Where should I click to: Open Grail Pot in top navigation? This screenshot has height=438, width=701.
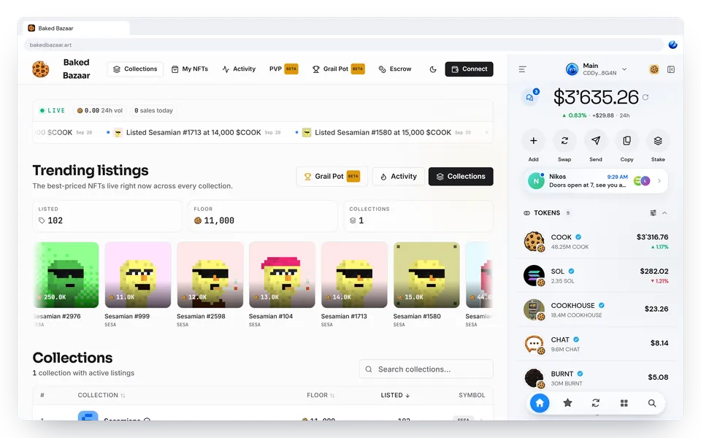[x=338, y=69]
